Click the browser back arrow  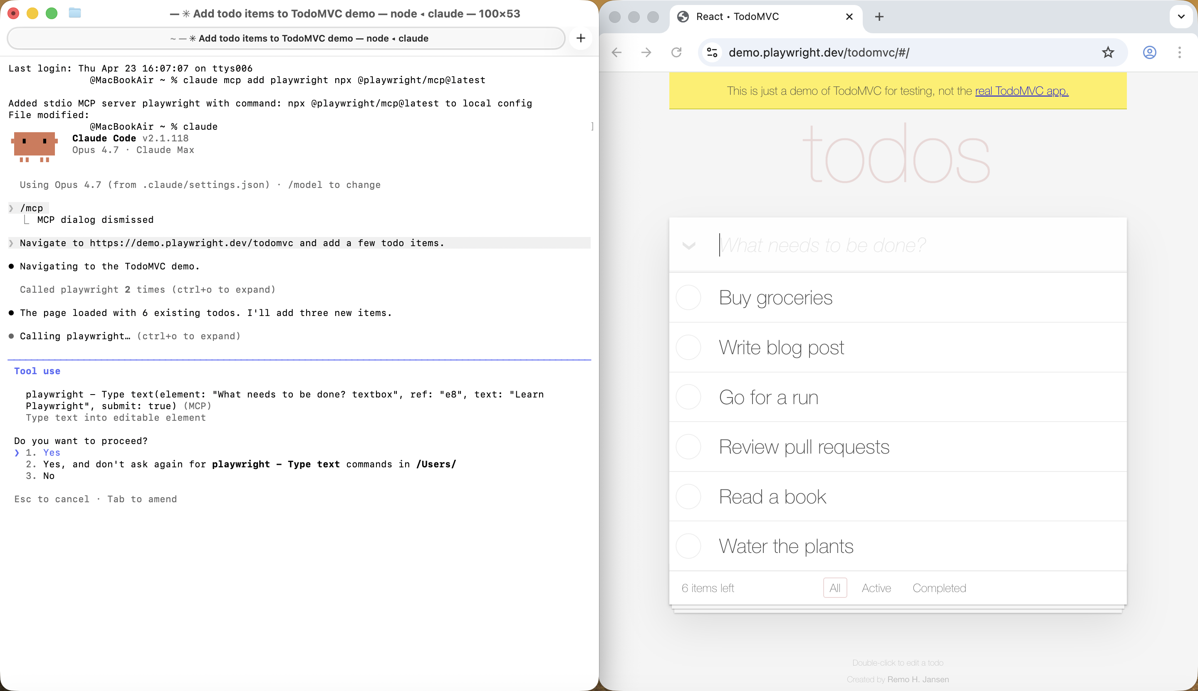pyautogui.click(x=617, y=52)
